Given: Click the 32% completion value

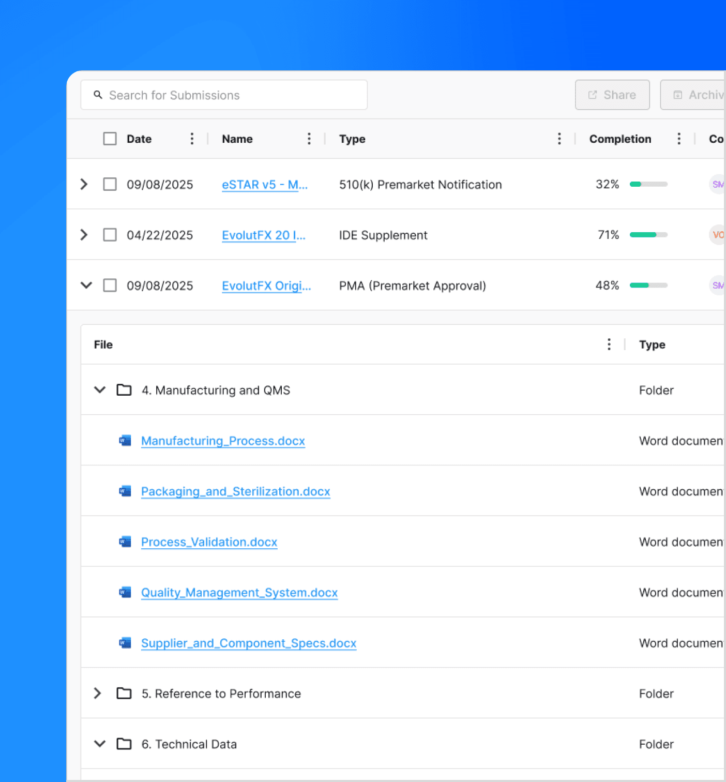Looking at the screenshot, I should [x=607, y=184].
